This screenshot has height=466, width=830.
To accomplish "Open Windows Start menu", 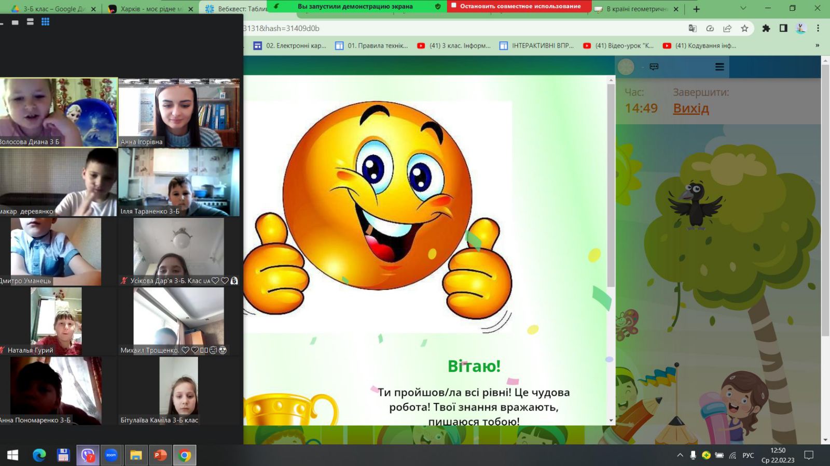I will pos(13,455).
